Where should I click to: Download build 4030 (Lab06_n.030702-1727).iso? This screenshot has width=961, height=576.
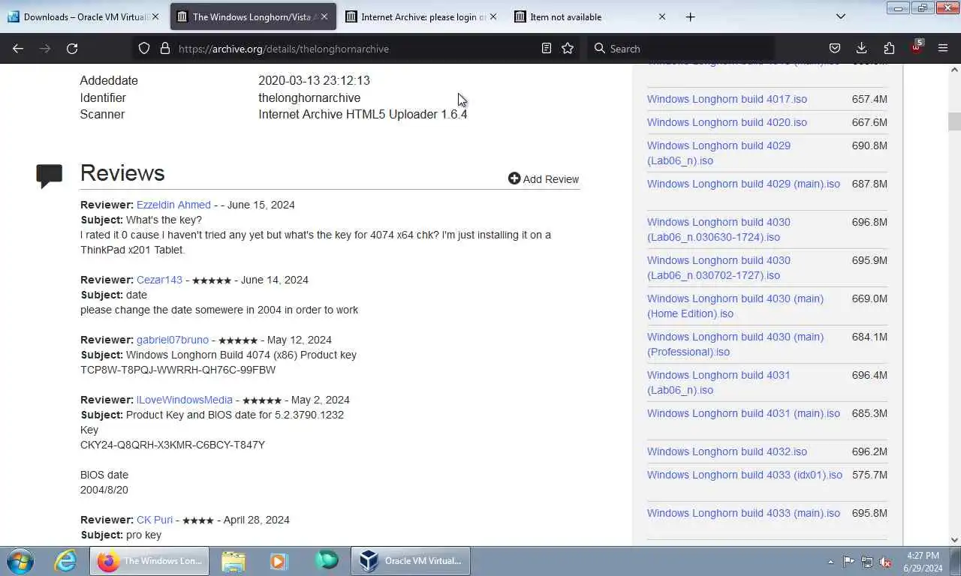point(718,268)
